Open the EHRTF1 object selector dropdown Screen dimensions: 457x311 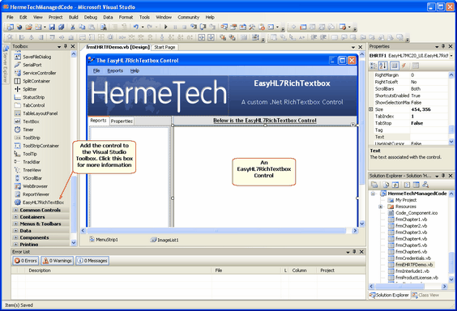click(451, 56)
